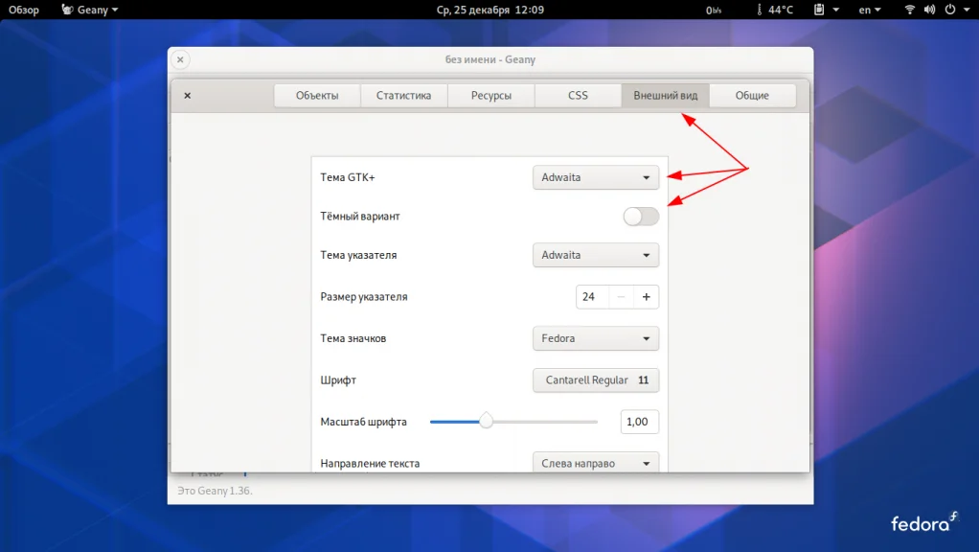Click the volume speaker icon
This screenshot has width=979, height=552.
[x=930, y=10]
